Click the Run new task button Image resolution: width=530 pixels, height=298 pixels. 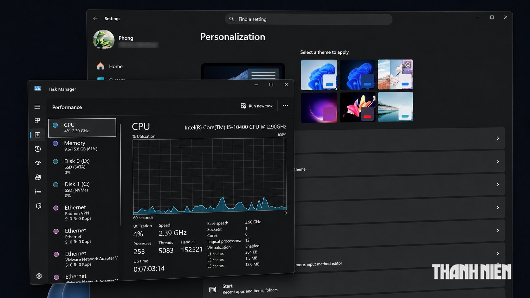click(256, 106)
